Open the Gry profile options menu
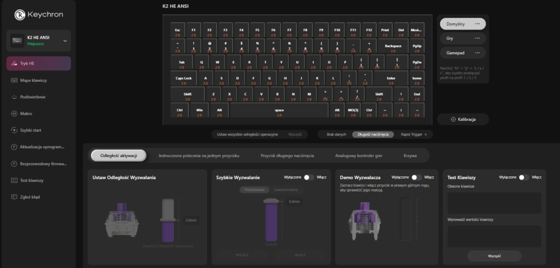 pos(477,38)
